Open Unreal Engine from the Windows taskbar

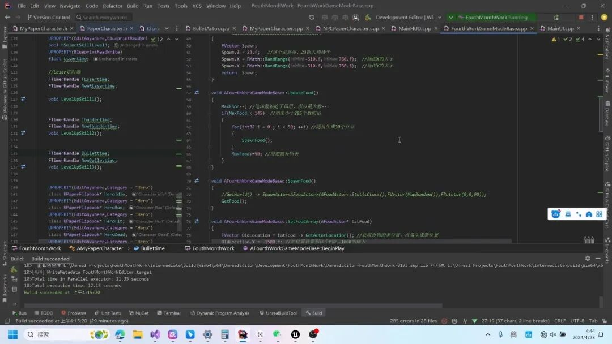pyautogui.click(x=294, y=334)
